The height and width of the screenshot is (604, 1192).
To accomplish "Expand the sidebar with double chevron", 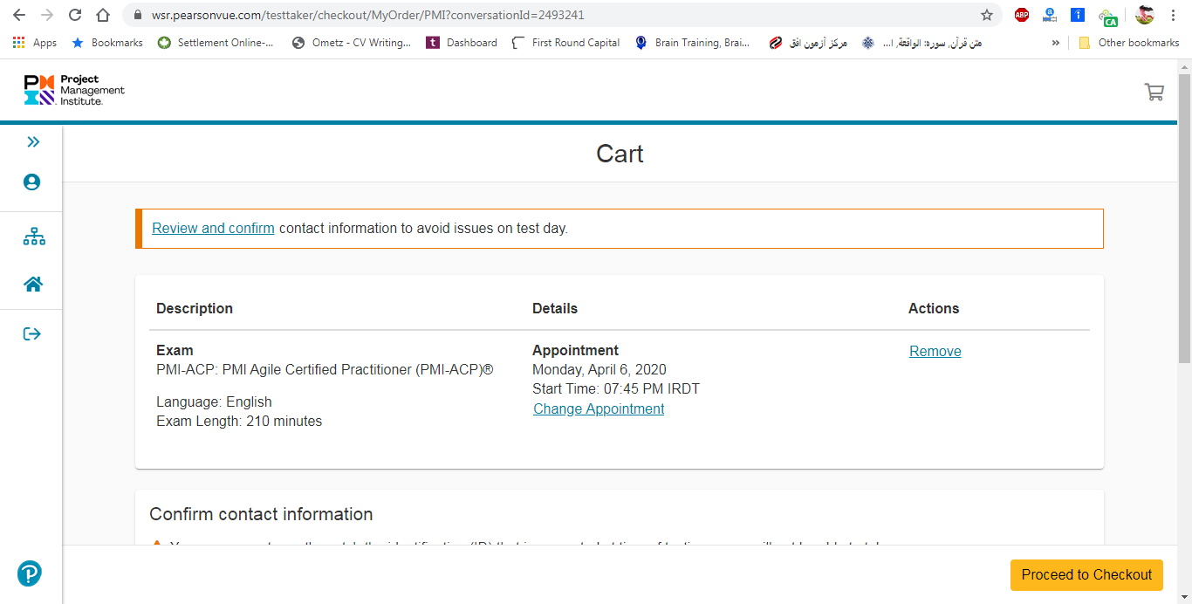I will pos(33,142).
